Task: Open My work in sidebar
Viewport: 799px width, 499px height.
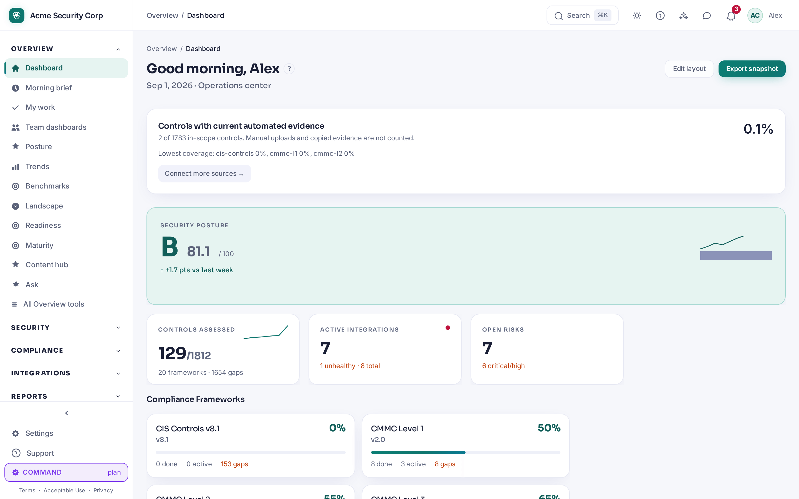Action: (66, 108)
